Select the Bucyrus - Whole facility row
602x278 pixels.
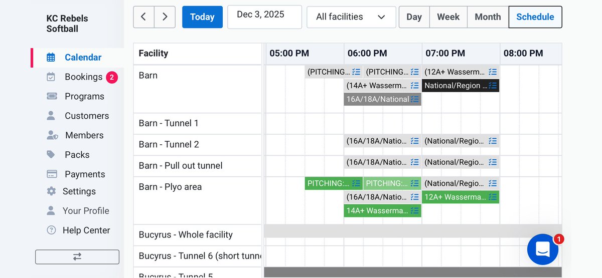(x=198, y=234)
